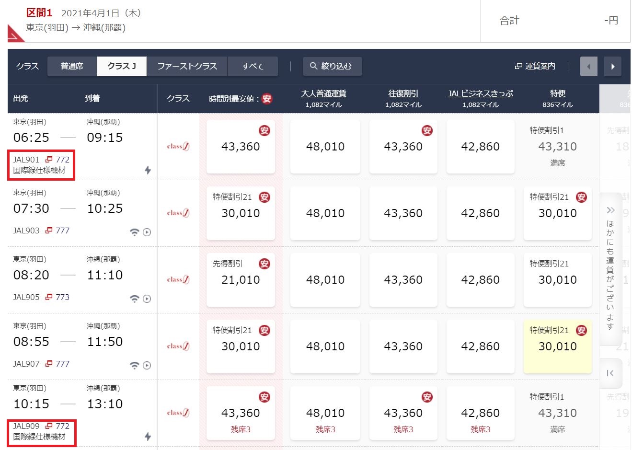Select the クラスJ tab
632x450 pixels.
click(x=122, y=66)
